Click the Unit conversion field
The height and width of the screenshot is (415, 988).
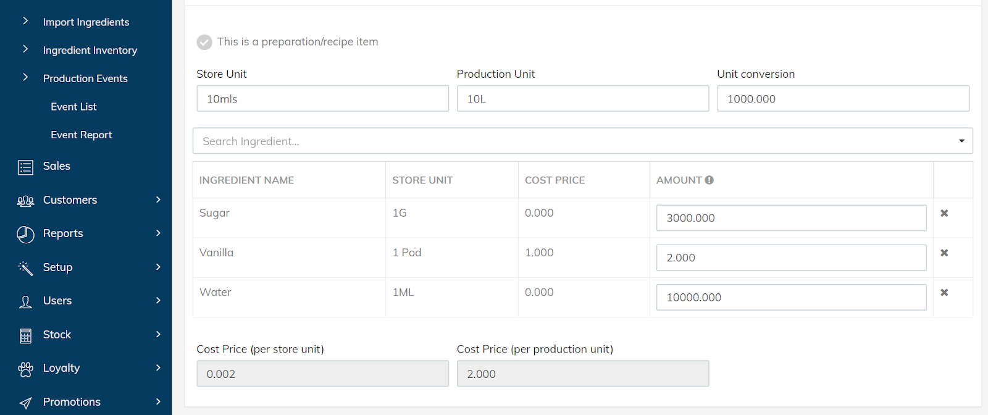point(843,98)
